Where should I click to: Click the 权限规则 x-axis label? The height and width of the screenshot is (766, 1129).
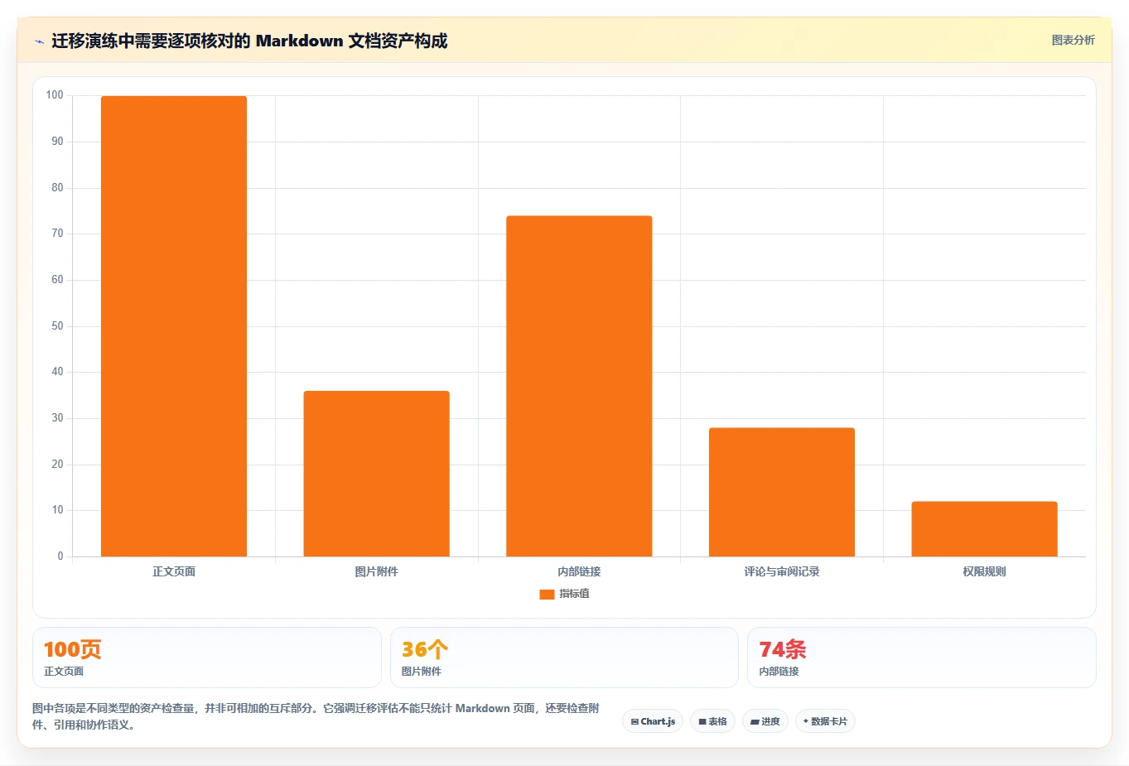tap(984, 571)
